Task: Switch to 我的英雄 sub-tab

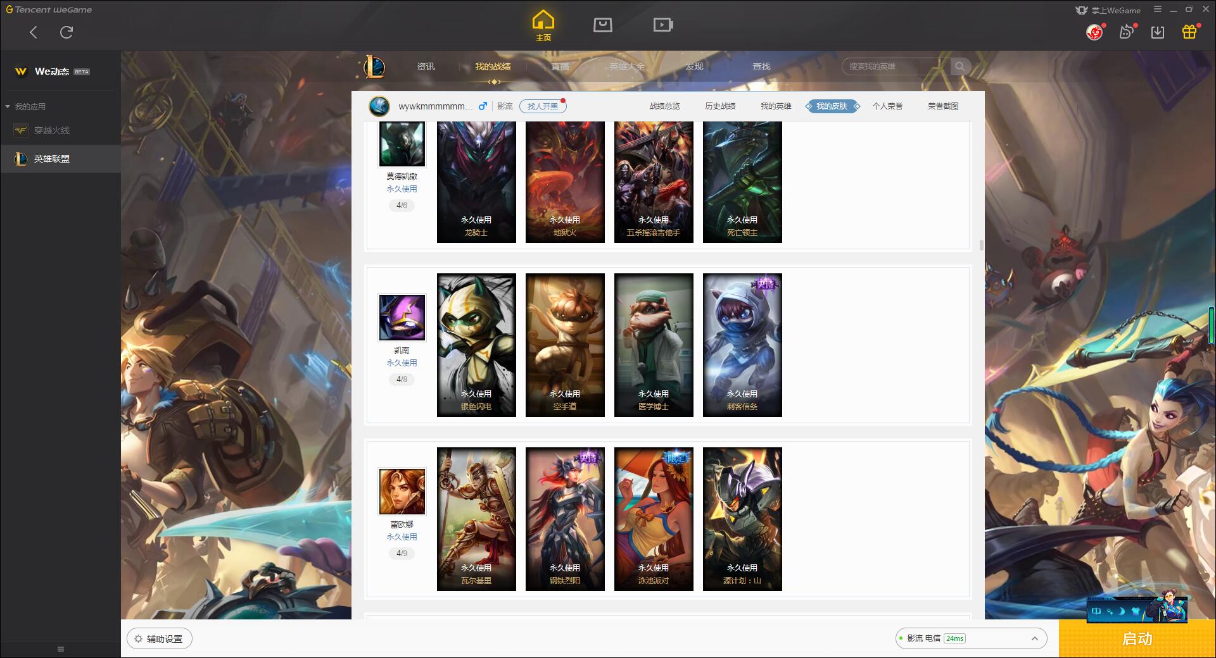Action: click(776, 106)
